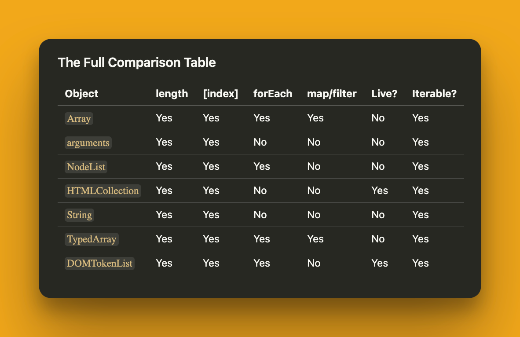Select the Iterable? column header
This screenshot has height=337, width=520.
(434, 94)
